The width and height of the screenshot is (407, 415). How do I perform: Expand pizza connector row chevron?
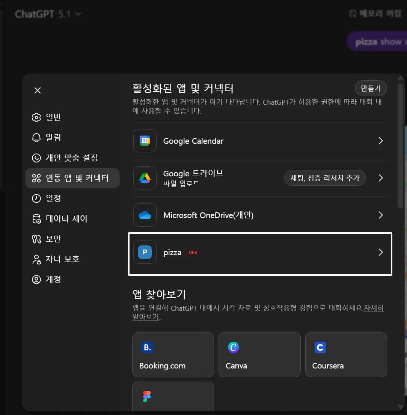point(381,252)
